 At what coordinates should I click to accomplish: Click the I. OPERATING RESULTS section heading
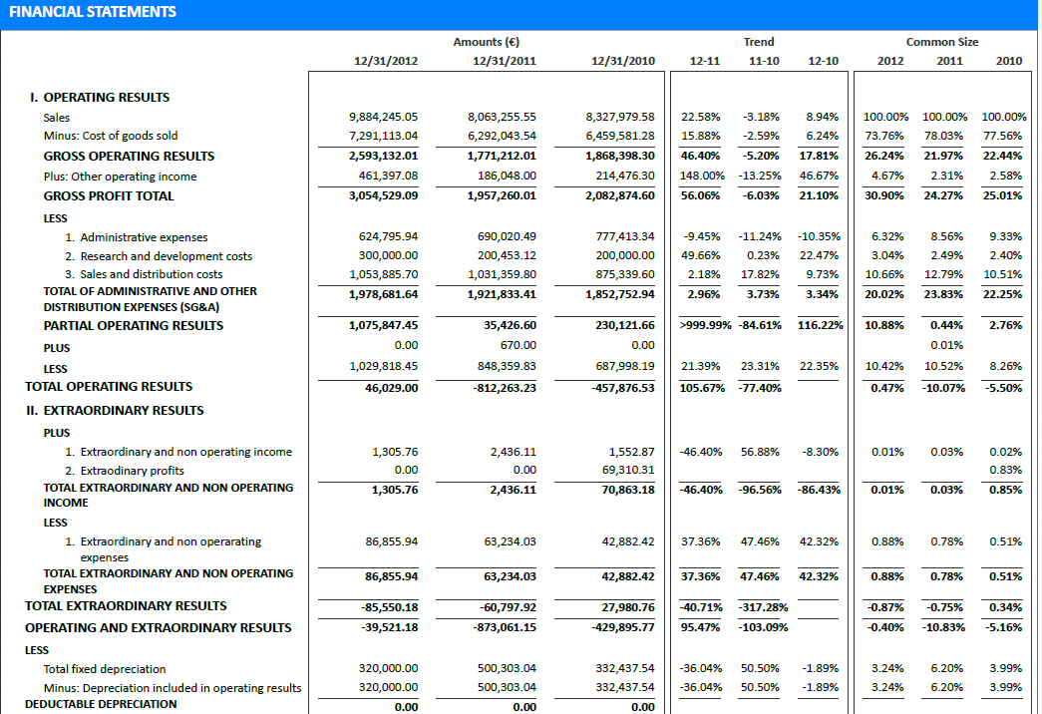click(x=100, y=98)
